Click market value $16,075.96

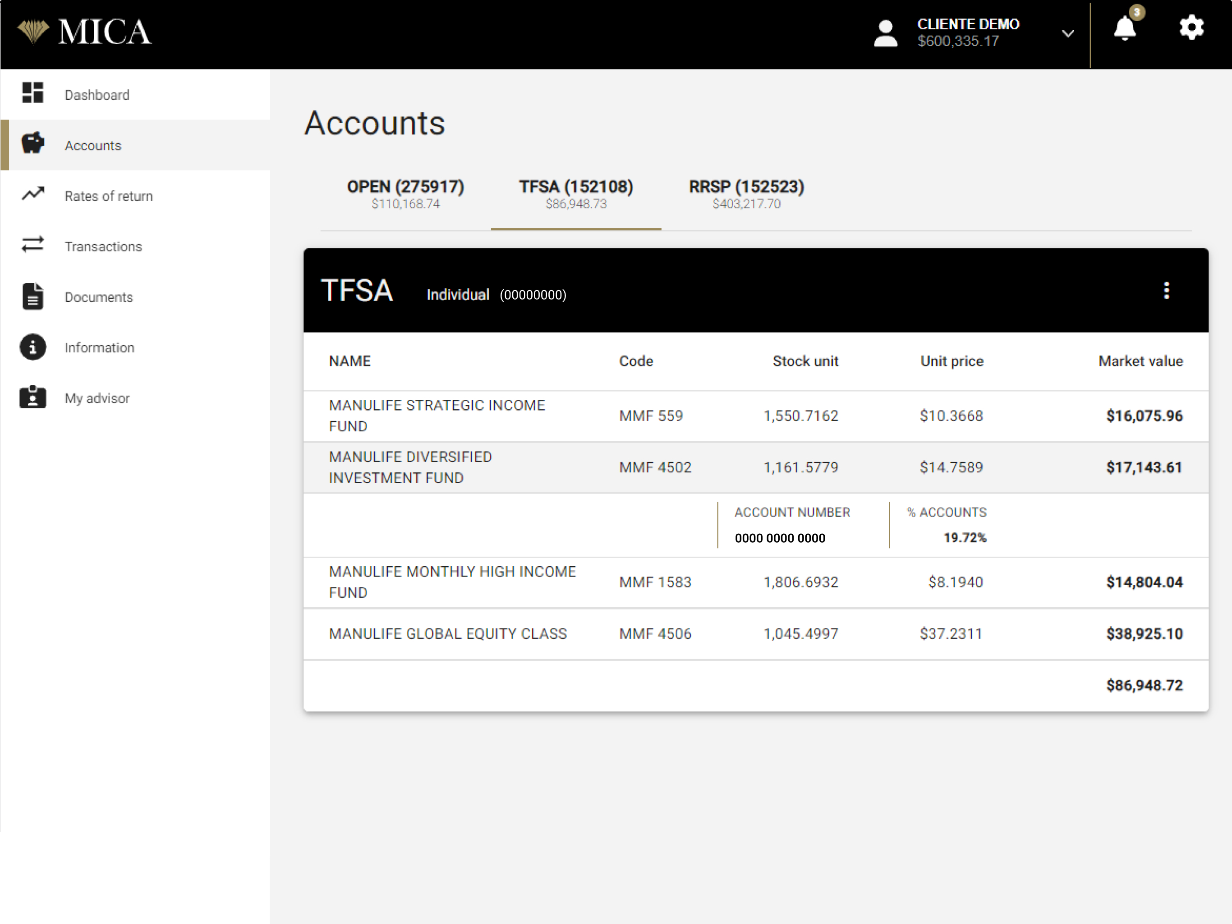[1145, 416]
